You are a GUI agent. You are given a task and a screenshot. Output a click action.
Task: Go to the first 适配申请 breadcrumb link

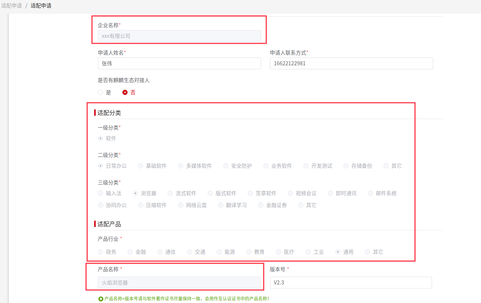tap(11, 6)
